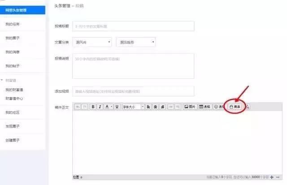Image resolution: width=287 pixels, height=185 pixels.
Task: Click the outdent icon in toolbar
Action: point(178,107)
